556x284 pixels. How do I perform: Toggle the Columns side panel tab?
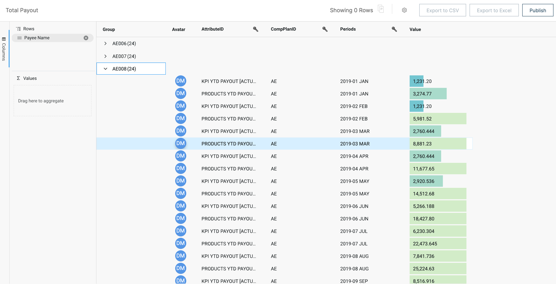(4, 49)
